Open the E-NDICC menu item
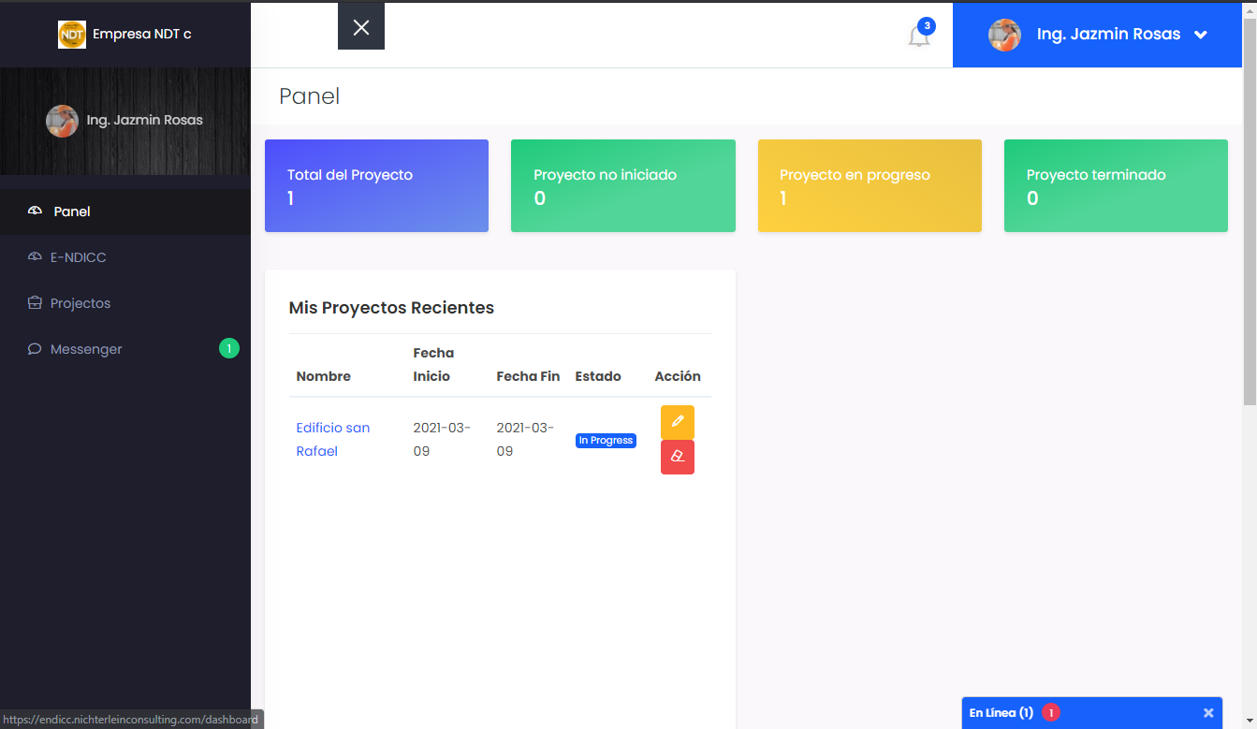Screen dimensions: 1257x729 coord(79,257)
